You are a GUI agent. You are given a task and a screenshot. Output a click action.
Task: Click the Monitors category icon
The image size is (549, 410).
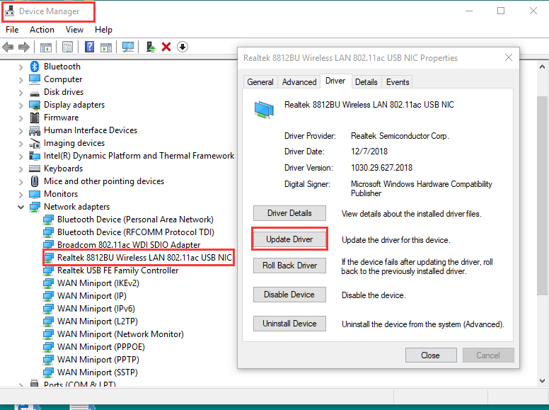pyautogui.click(x=34, y=194)
